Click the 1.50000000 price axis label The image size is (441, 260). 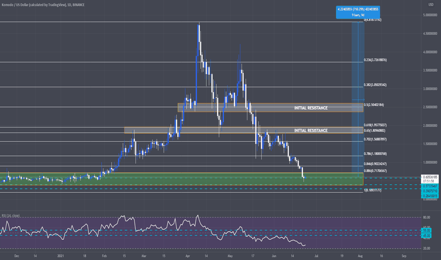(x=430, y=144)
